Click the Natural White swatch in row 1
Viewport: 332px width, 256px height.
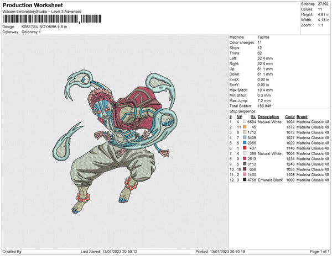point(245,122)
